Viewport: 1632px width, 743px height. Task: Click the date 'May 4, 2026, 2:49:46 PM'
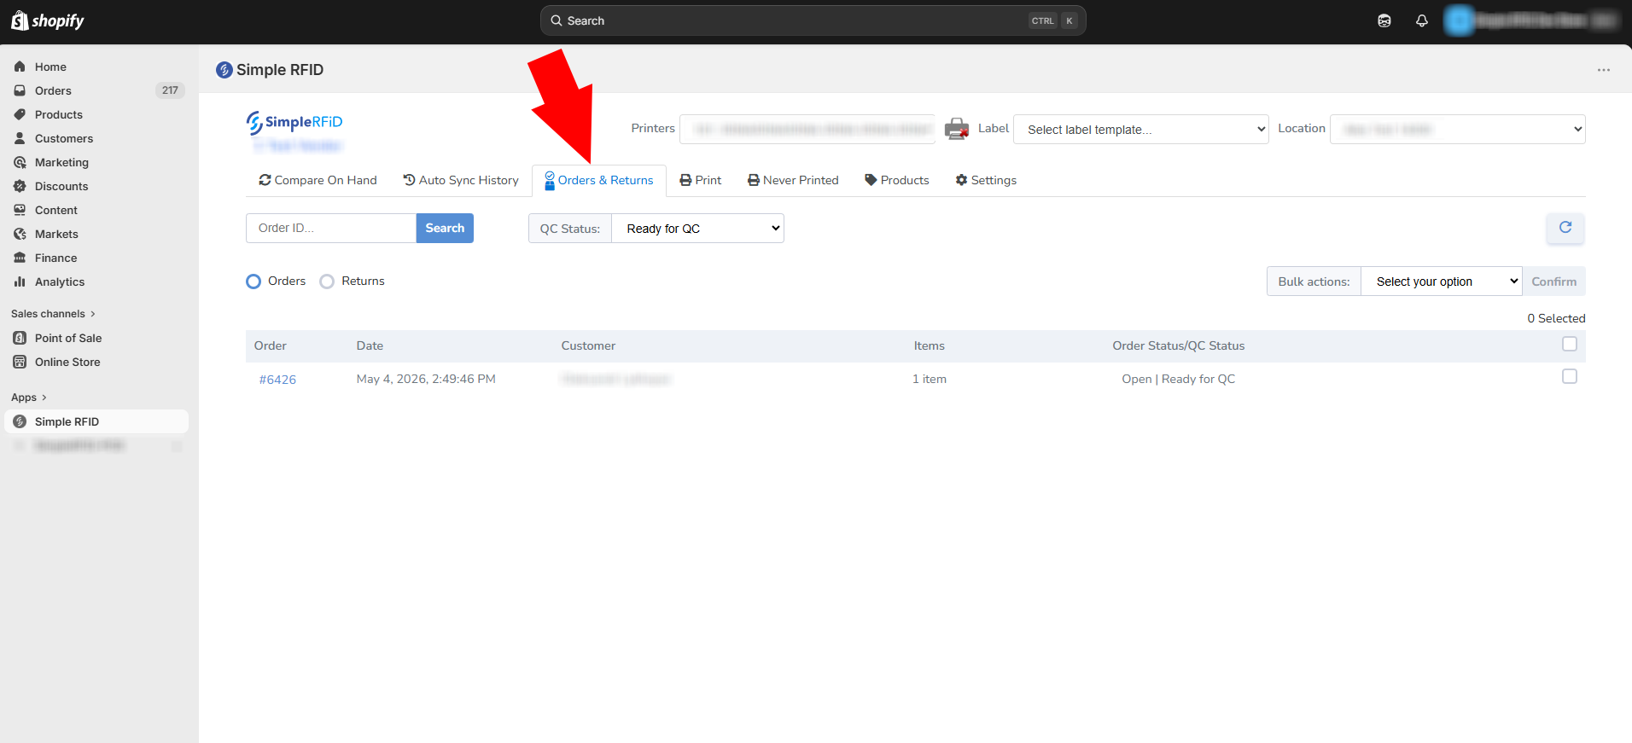click(426, 379)
